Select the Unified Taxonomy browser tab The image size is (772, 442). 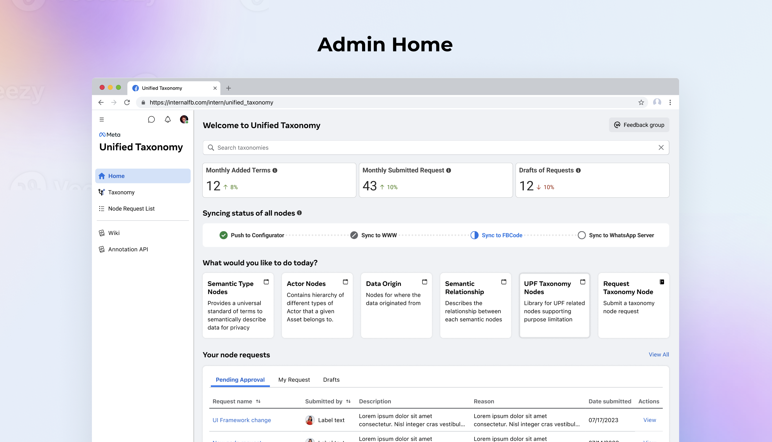click(x=174, y=88)
